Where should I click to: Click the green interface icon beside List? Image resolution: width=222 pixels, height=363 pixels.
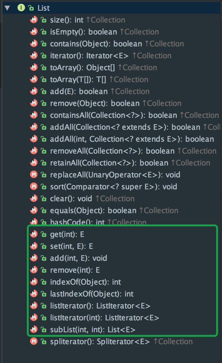21,8
